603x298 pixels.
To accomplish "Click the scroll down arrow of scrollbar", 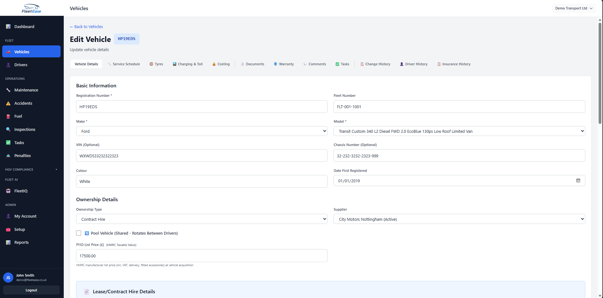I will click(x=600, y=295).
